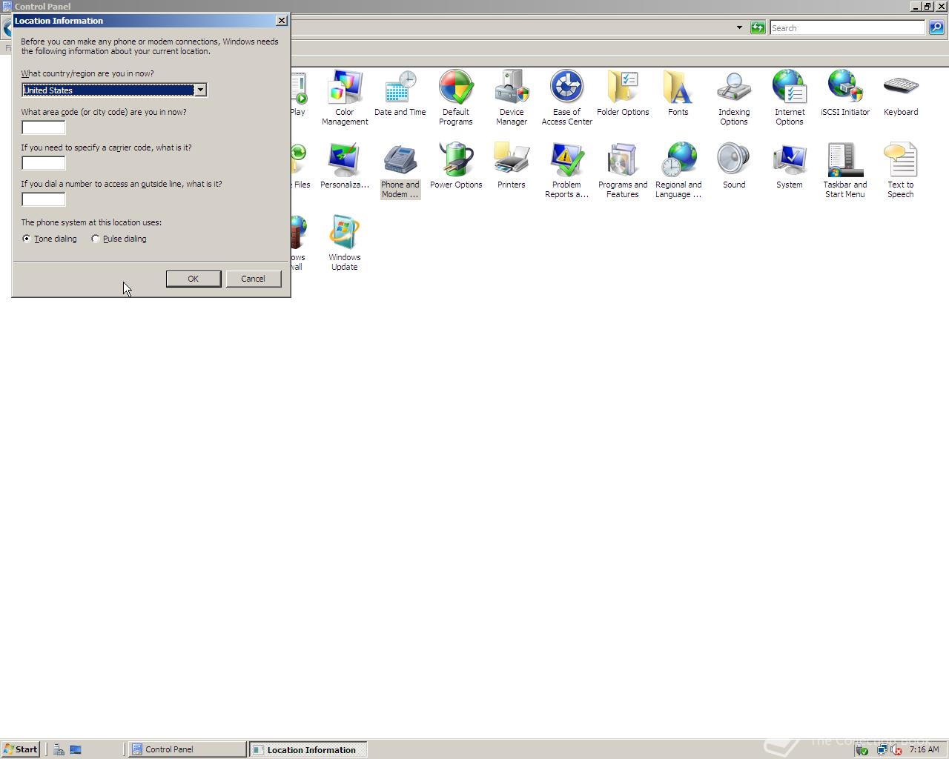This screenshot has width=949, height=759.
Task: Click the search magnifier button
Action: coord(936,27)
